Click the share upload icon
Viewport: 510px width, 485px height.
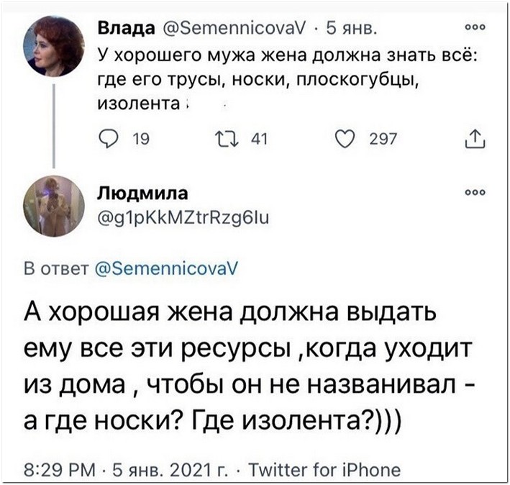coord(475,139)
